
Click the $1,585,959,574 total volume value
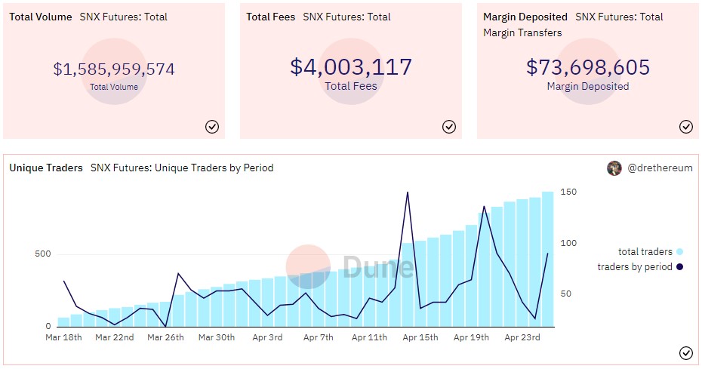click(114, 69)
